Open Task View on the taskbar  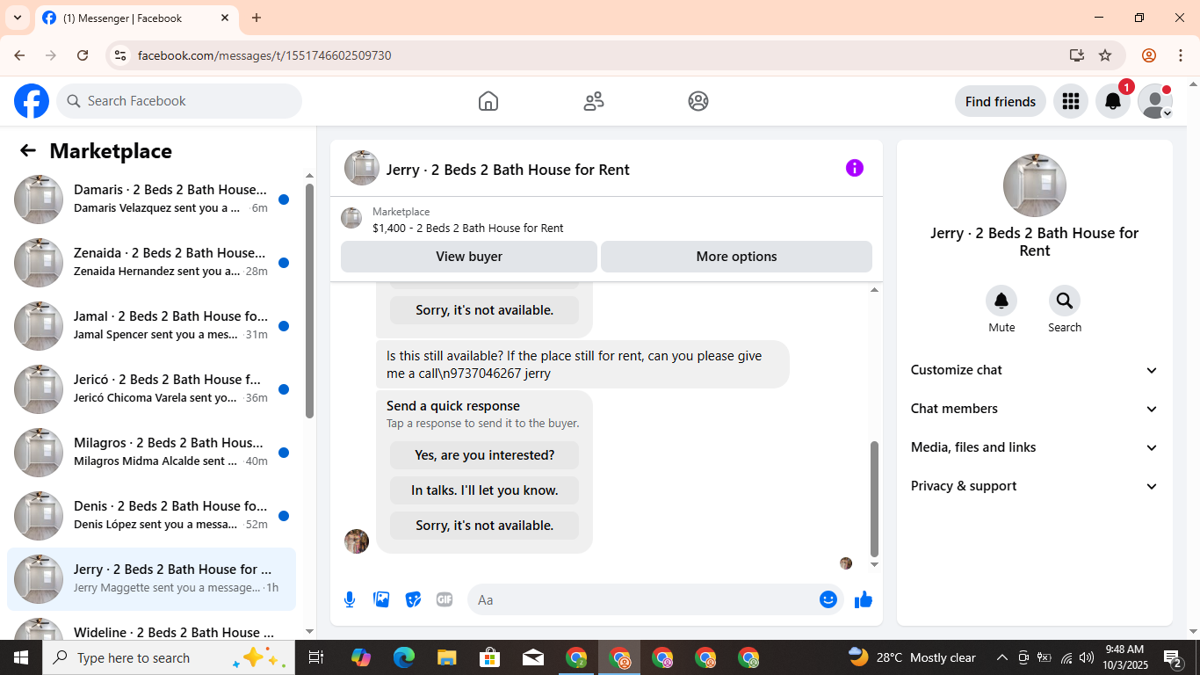(316, 657)
